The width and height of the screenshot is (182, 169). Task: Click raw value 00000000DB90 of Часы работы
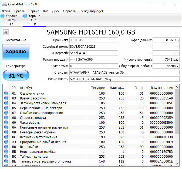point(161,122)
